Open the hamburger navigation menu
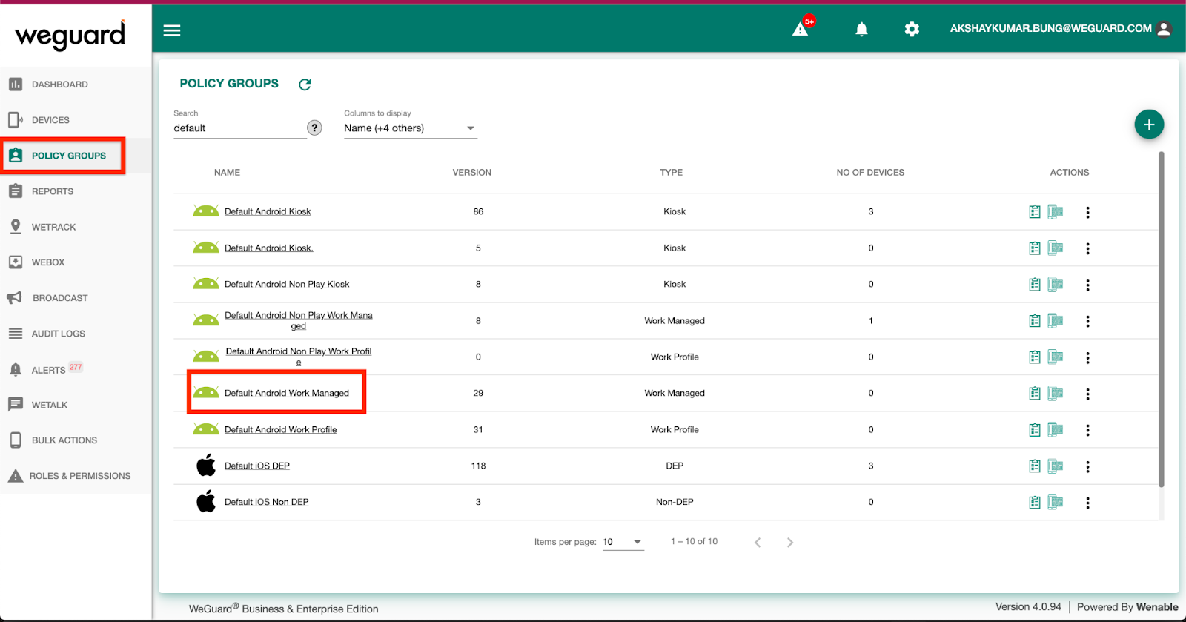 (x=172, y=30)
